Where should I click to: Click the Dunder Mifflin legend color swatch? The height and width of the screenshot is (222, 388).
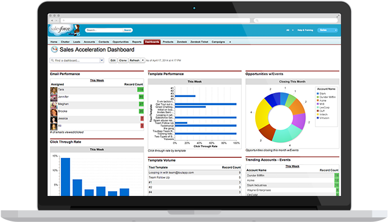pos(318,97)
